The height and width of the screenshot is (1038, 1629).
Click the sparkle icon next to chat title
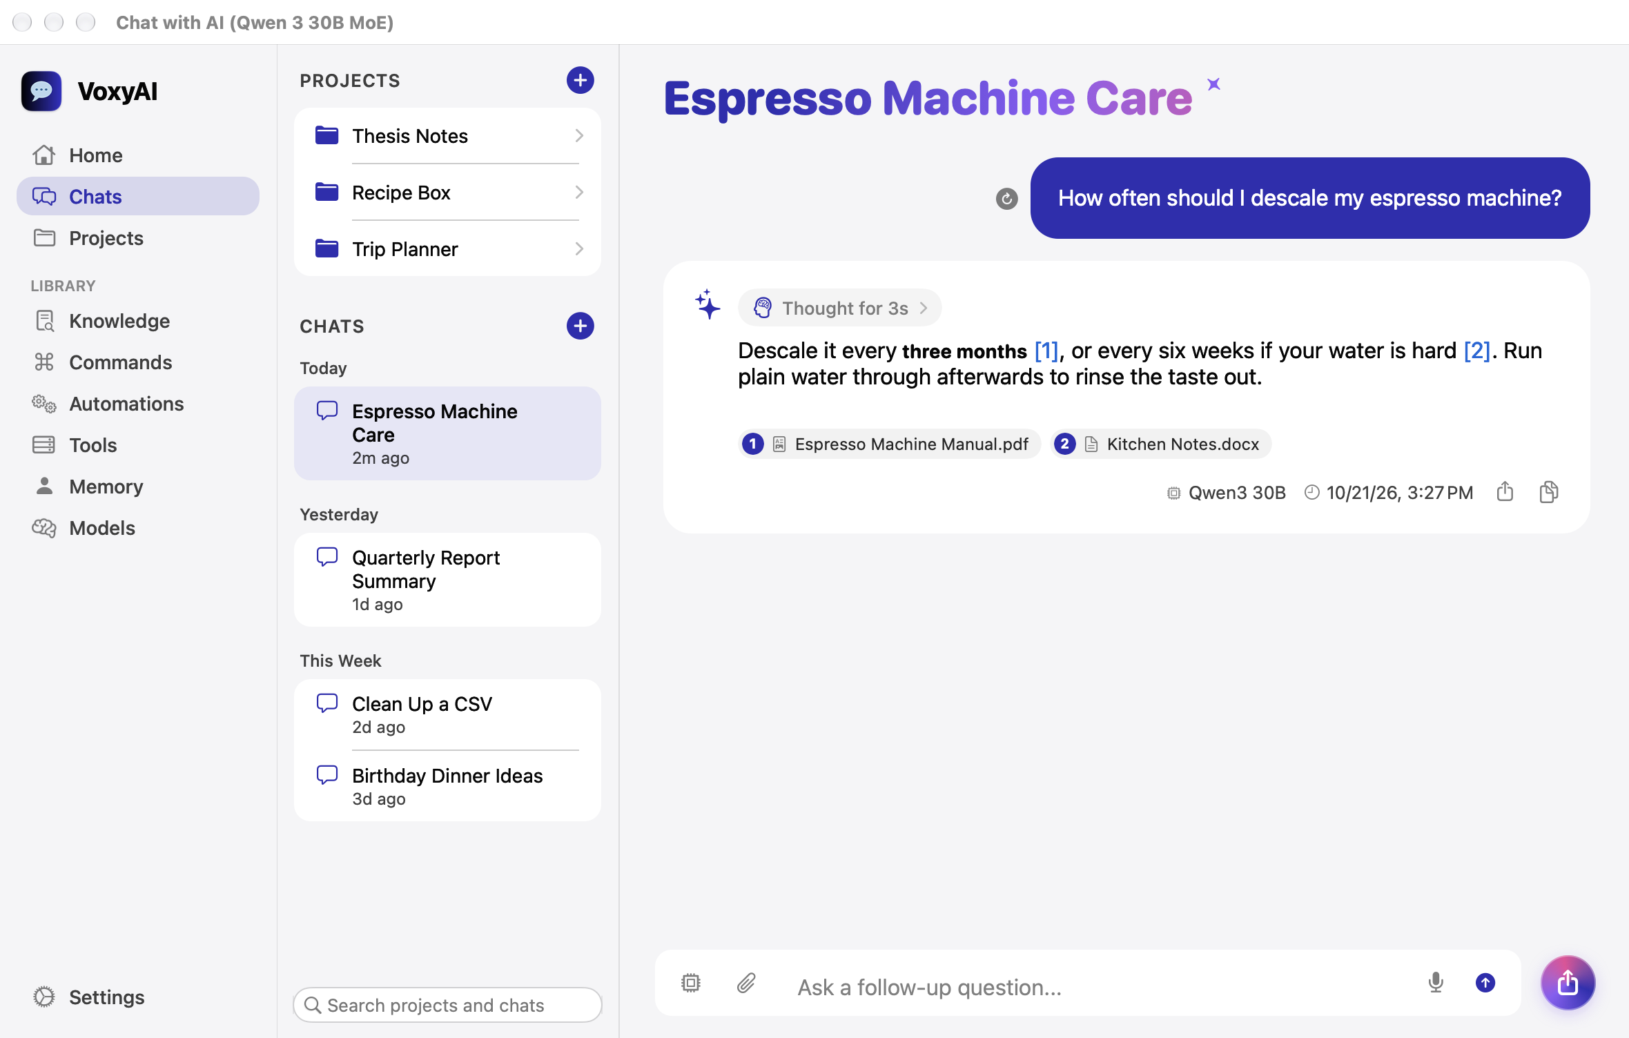click(1213, 84)
